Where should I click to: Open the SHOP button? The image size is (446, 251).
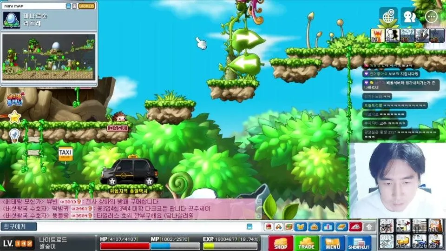(x=280, y=244)
